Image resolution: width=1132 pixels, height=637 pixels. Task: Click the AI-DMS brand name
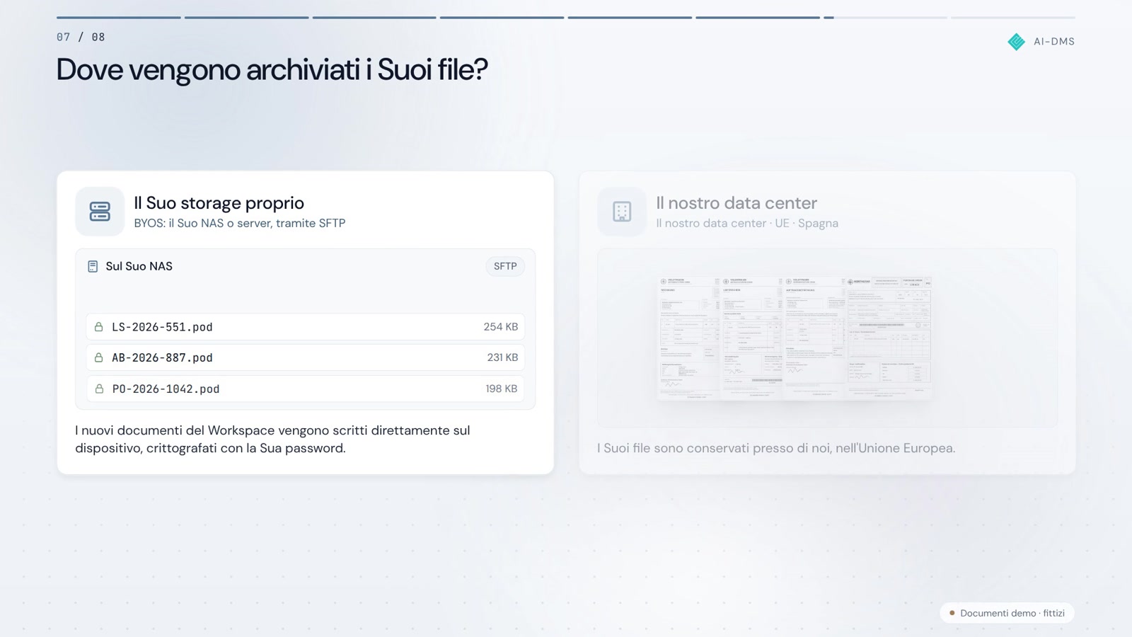(1054, 42)
